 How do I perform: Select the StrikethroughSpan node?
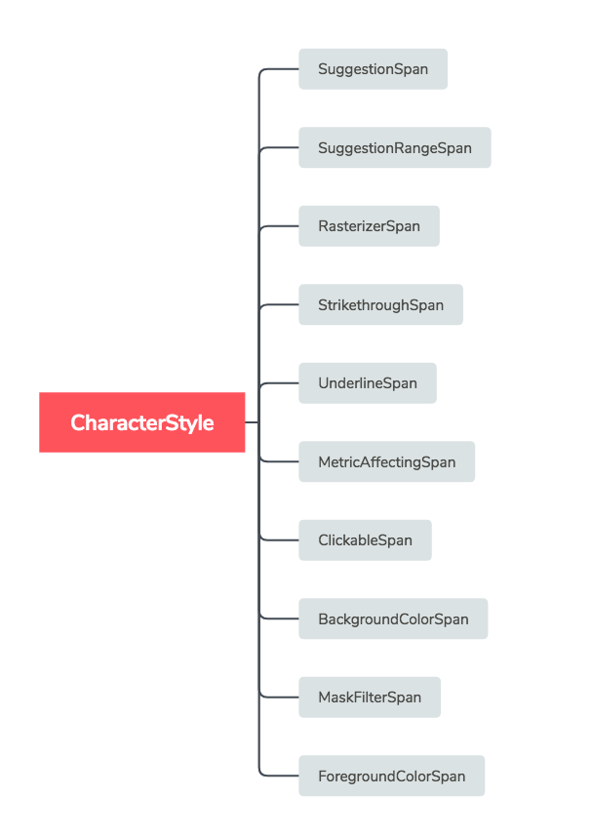380,305
